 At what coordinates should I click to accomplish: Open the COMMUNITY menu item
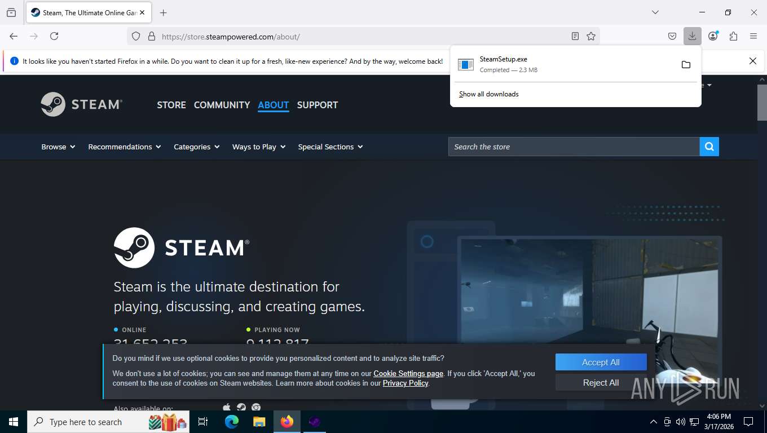click(222, 105)
